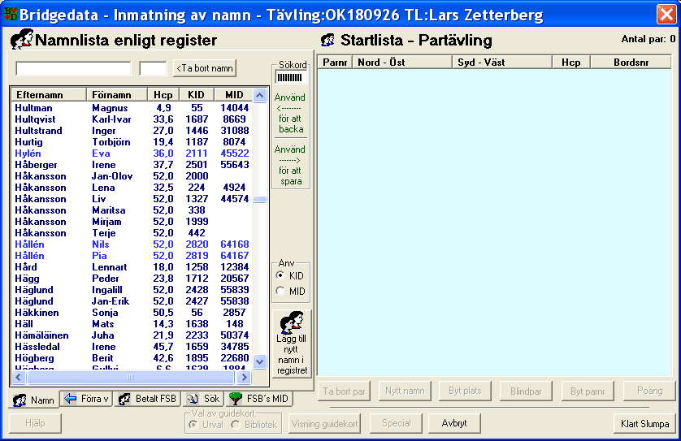Click the Avbryt button
Screen dimensions: 681x441
pos(453,423)
